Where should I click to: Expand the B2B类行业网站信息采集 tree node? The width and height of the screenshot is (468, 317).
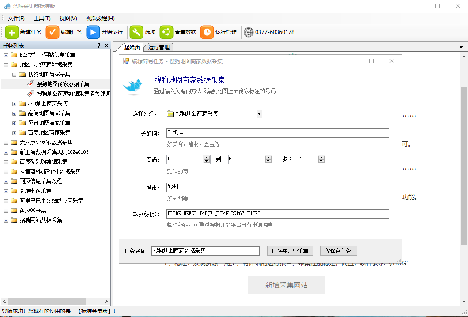click(6, 55)
